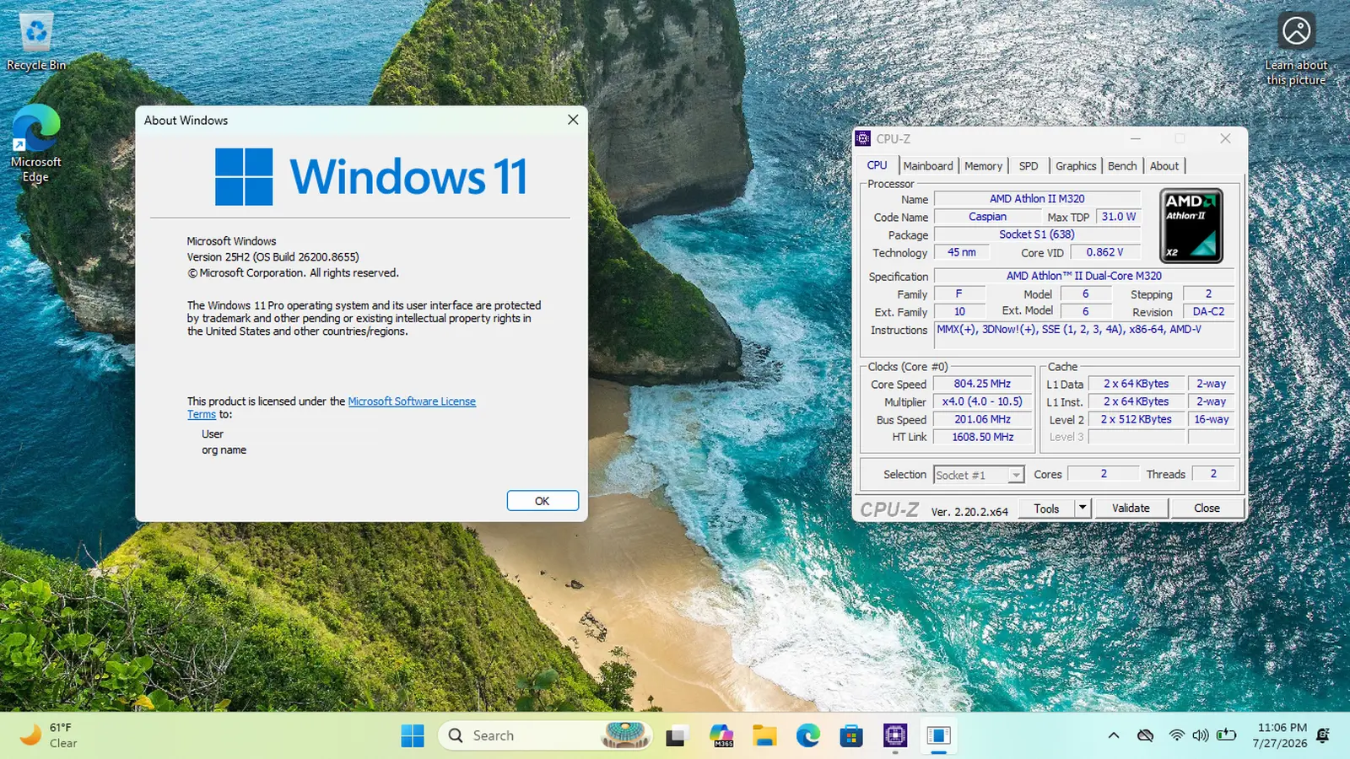
Task: Click the Core Speed value 804.25 MHz
Action: (x=982, y=384)
